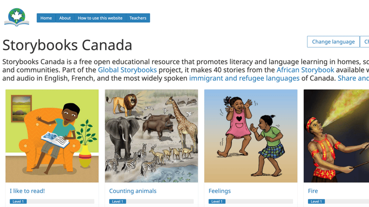The width and height of the screenshot is (369, 207).
Task: Click the I like to read! title
Action: click(x=27, y=191)
